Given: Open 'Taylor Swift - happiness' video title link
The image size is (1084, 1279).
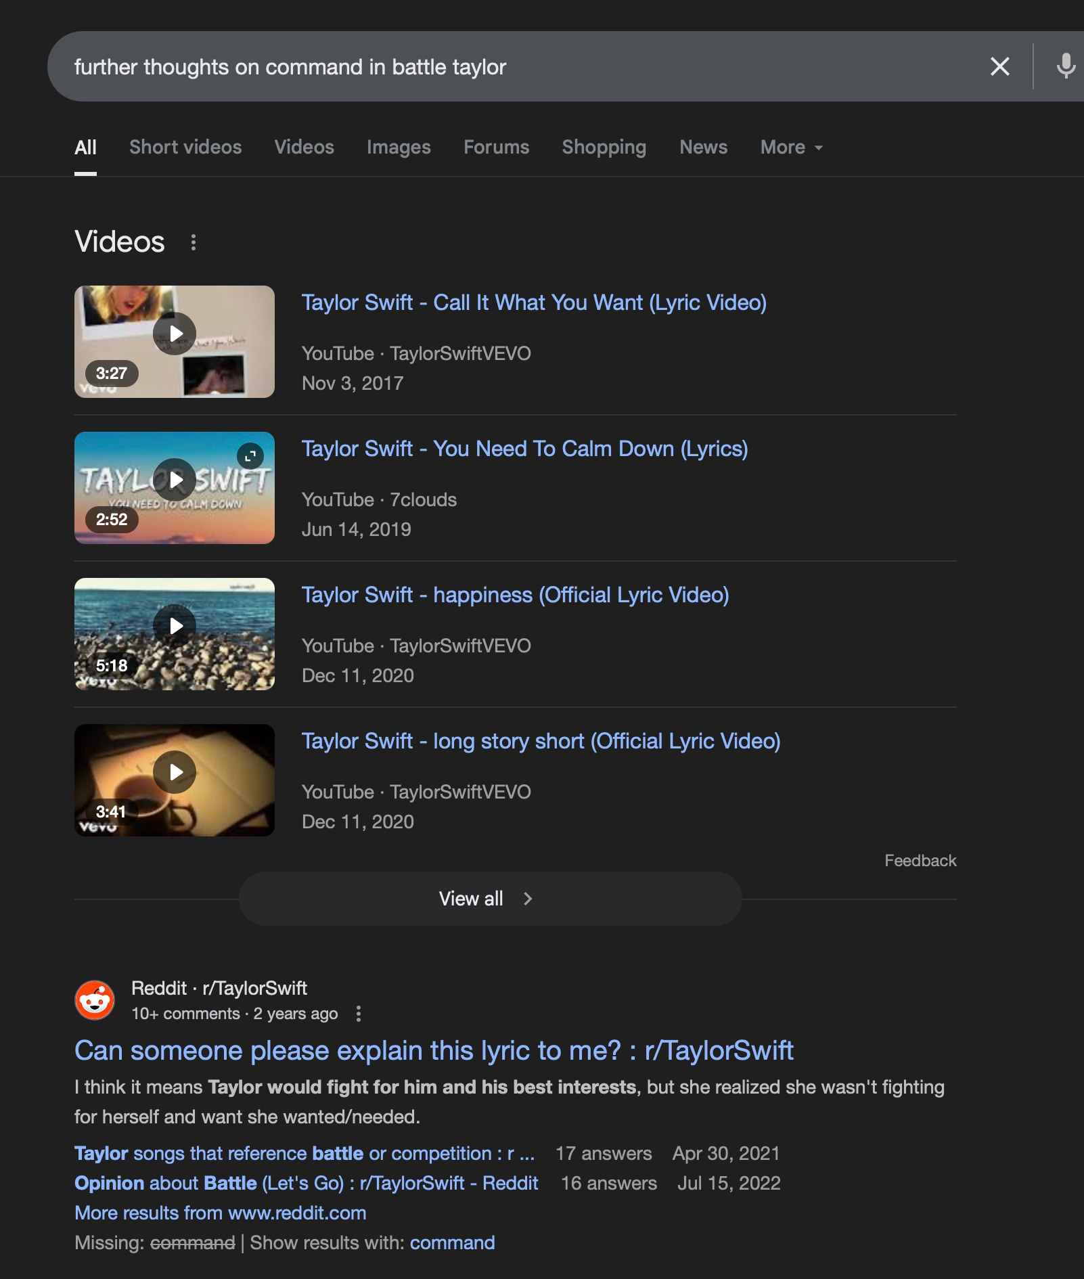Looking at the screenshot, I should pos(515,595).
